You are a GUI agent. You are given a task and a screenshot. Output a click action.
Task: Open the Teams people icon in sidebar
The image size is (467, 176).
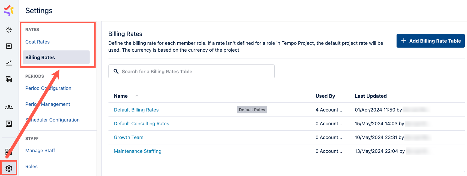pyautogui.click(x=9, y=107)
